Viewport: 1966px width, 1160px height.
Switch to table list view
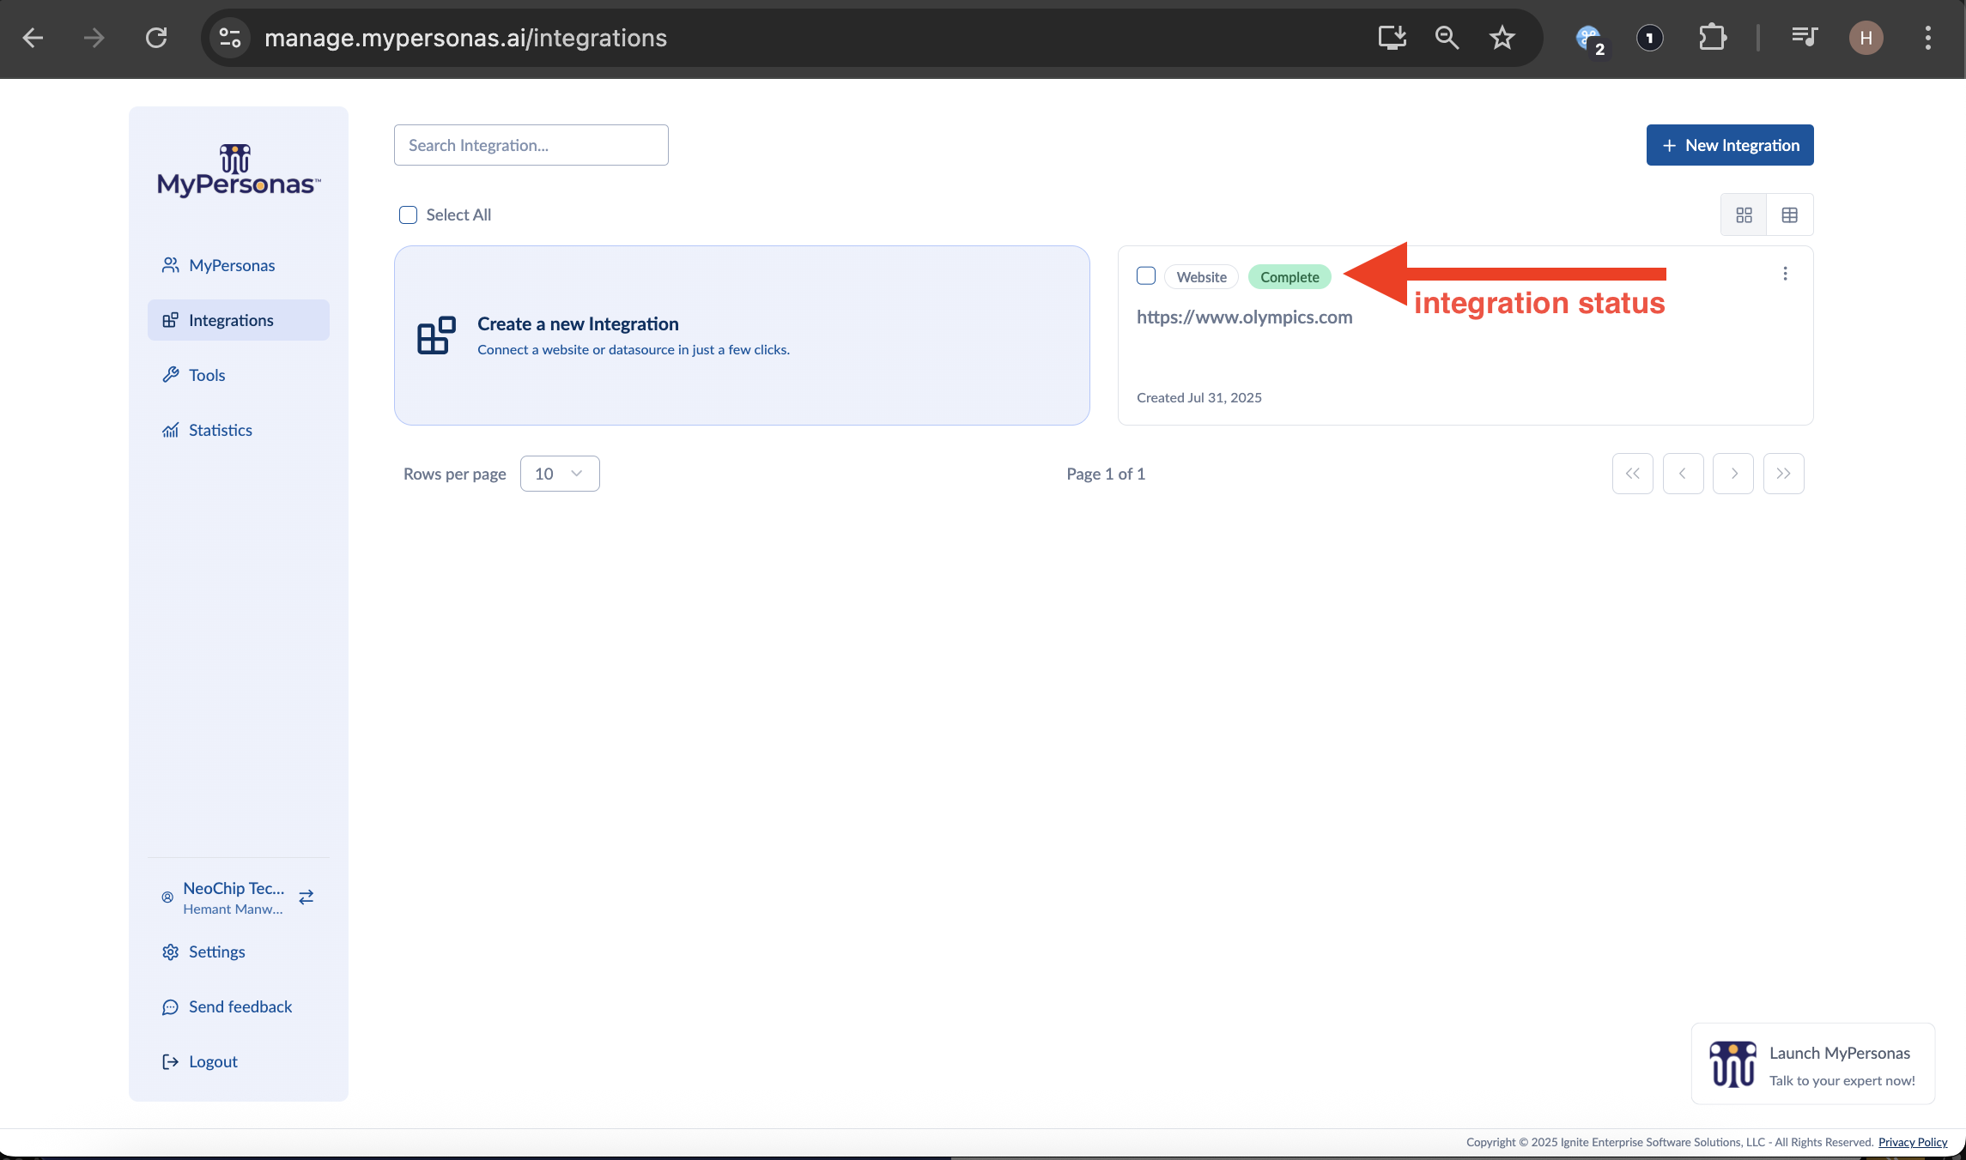(1790, 215)
